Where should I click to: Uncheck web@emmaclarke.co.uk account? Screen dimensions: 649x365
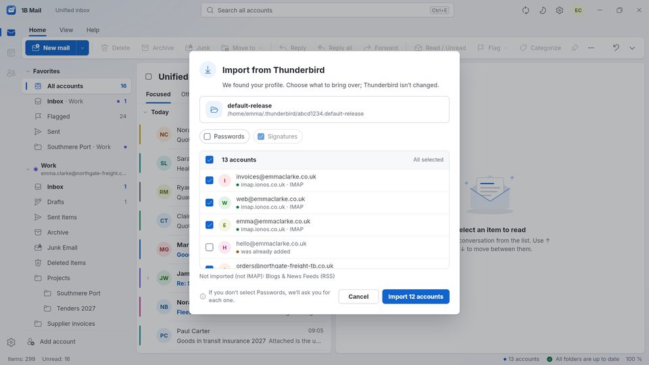pos(210,203)
